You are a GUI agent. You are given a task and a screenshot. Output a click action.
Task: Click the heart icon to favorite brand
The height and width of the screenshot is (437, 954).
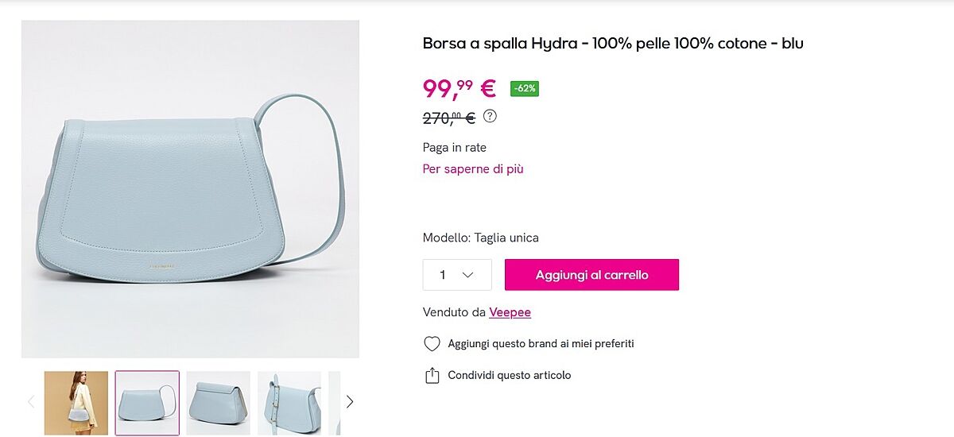pos(432,344)
